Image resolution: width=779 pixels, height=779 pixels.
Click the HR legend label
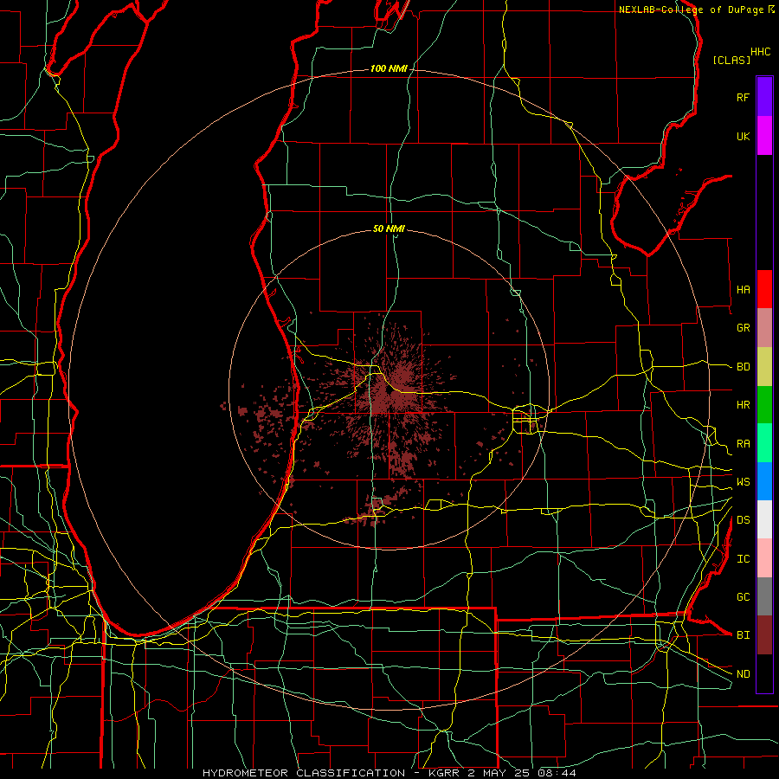coord(743,405)
